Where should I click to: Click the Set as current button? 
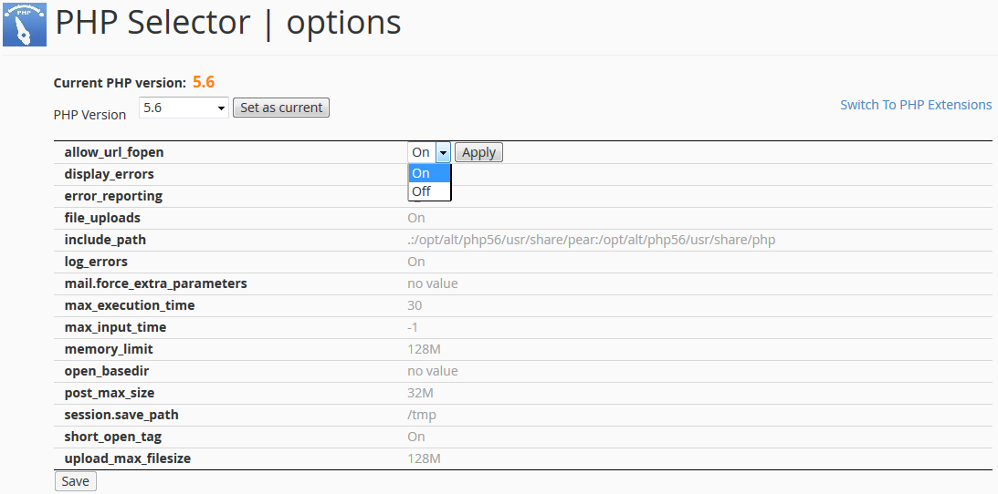pyautogui.click(x=281, y=108)
